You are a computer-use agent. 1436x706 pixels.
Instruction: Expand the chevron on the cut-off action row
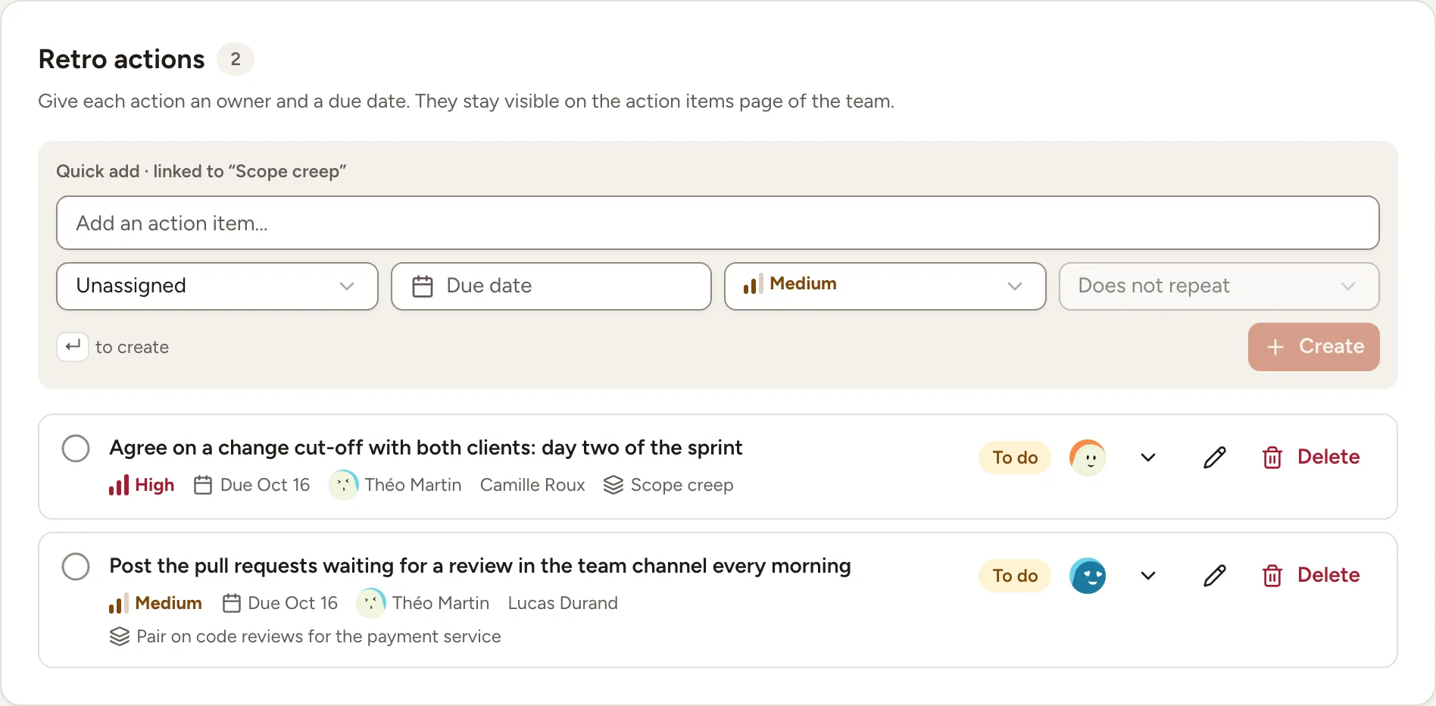1148,458
